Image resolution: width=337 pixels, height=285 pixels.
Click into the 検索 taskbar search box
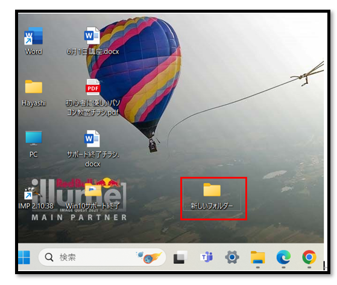click(102, 257)
